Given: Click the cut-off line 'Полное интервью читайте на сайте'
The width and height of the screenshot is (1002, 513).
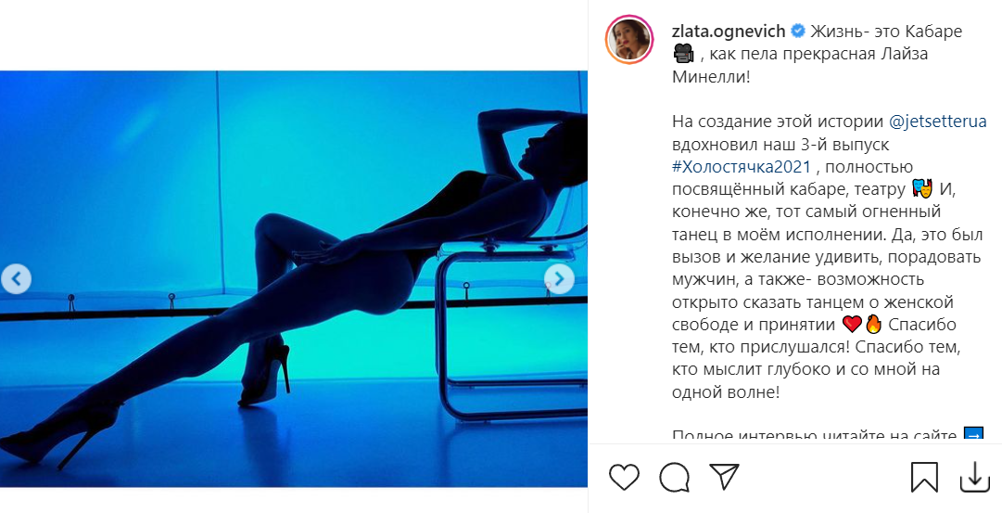Looking at the screenshot, I should coord(815,436).
